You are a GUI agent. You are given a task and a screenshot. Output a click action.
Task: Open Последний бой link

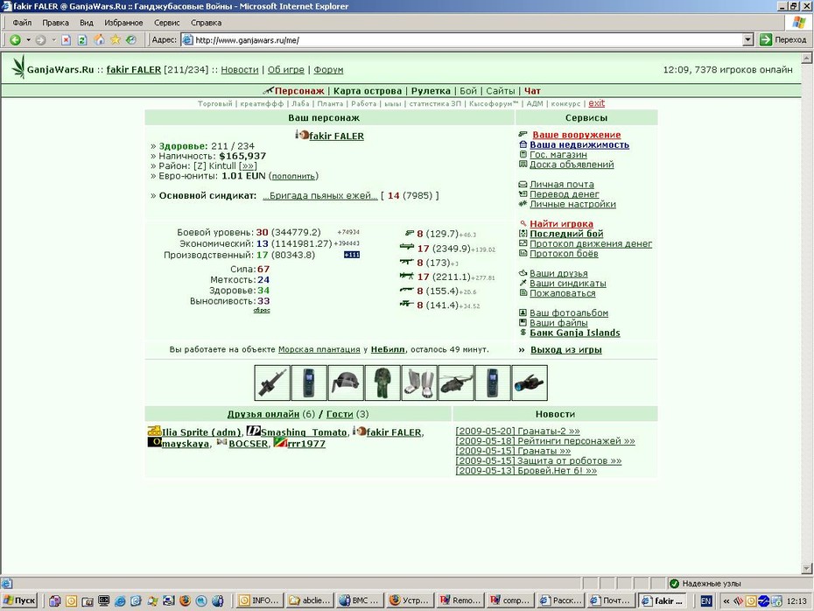[x=566, y=234]
